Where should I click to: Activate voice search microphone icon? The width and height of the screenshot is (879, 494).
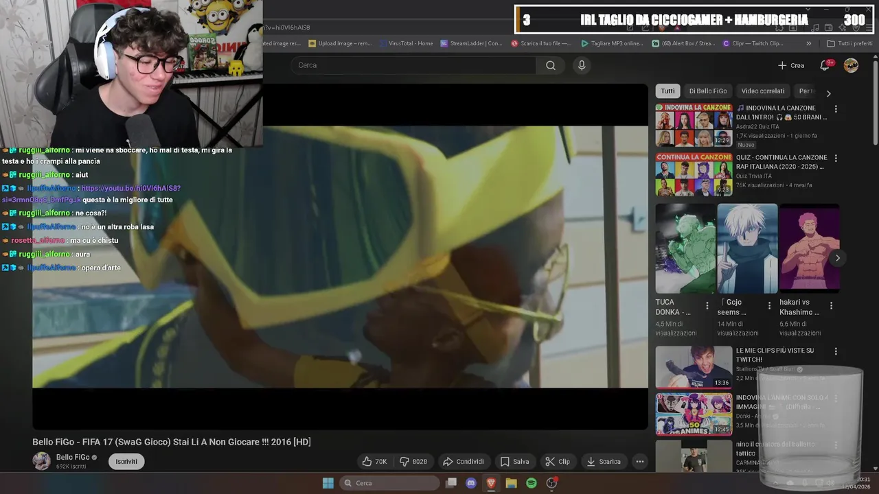pyautogui.click(x=582, y=65)
